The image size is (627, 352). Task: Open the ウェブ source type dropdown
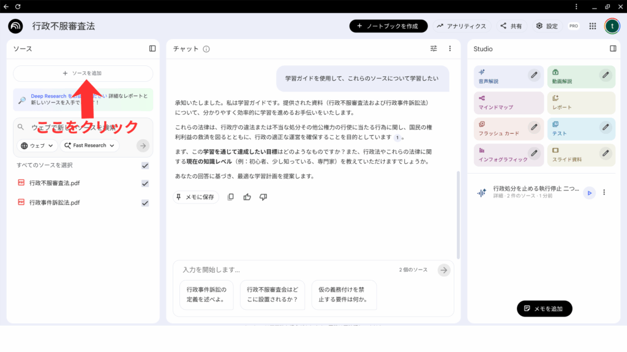click(x=38, y=145)
